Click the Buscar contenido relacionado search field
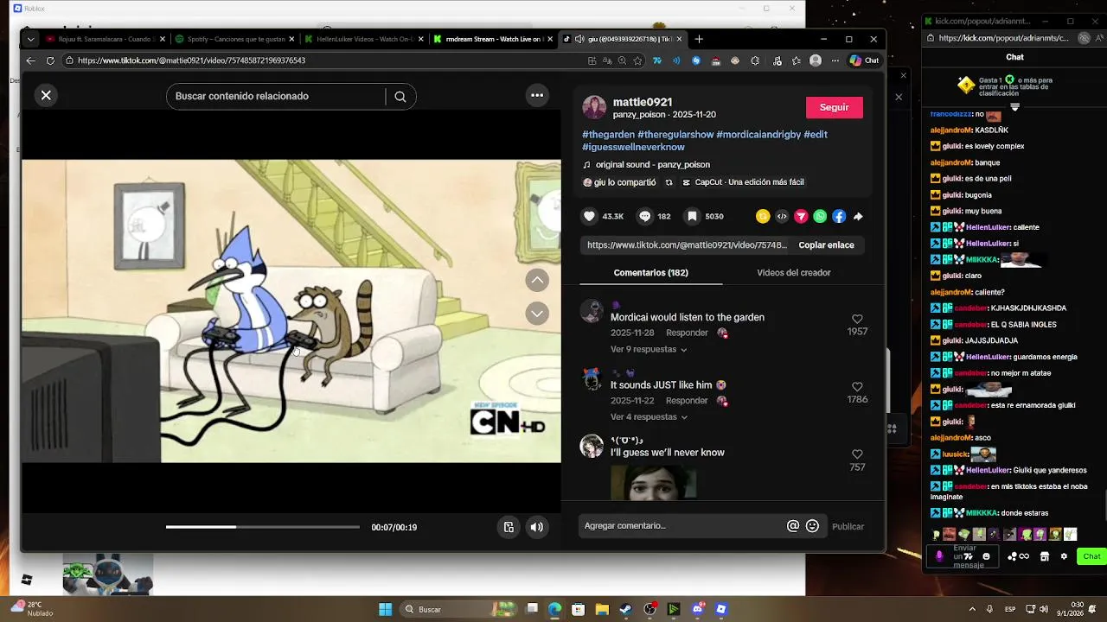1107x622 pixels. click(278, 96)
